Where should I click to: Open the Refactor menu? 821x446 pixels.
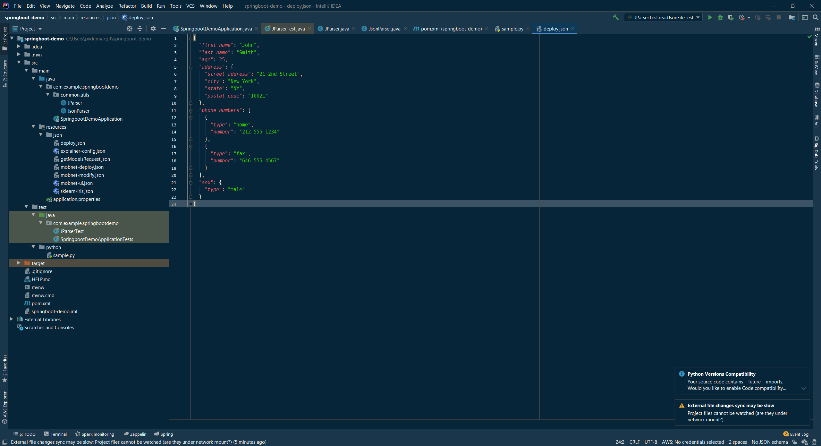[127, 6]
